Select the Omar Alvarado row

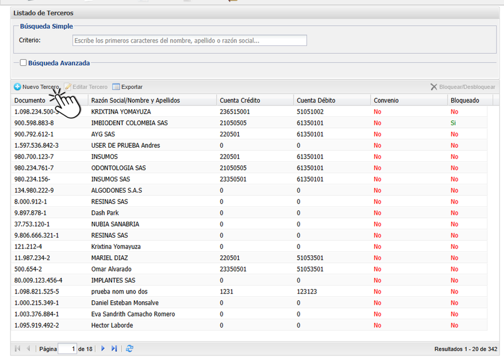[x=249, y=269]
